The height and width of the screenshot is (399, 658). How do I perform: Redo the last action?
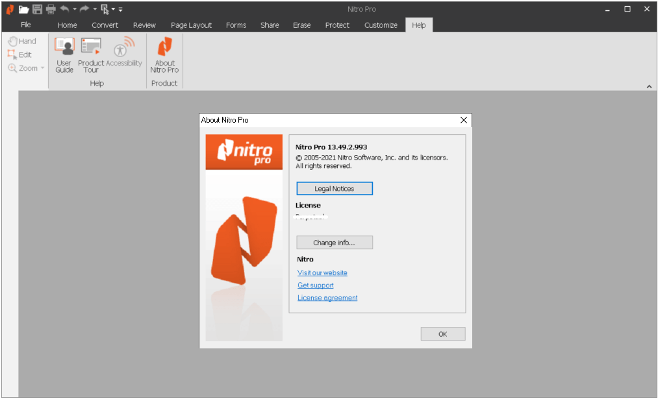85,9
